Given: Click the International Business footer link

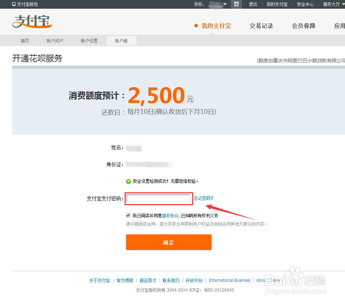Looking at the screenshot, I should coord(229,280).
